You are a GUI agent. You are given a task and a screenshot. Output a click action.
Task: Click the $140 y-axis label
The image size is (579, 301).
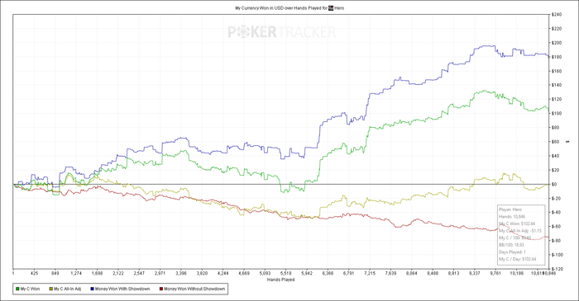click(x=557, y=86)
